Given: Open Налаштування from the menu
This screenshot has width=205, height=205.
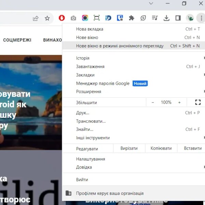Looking at the screenshot, I should click(x=134, y=159).
